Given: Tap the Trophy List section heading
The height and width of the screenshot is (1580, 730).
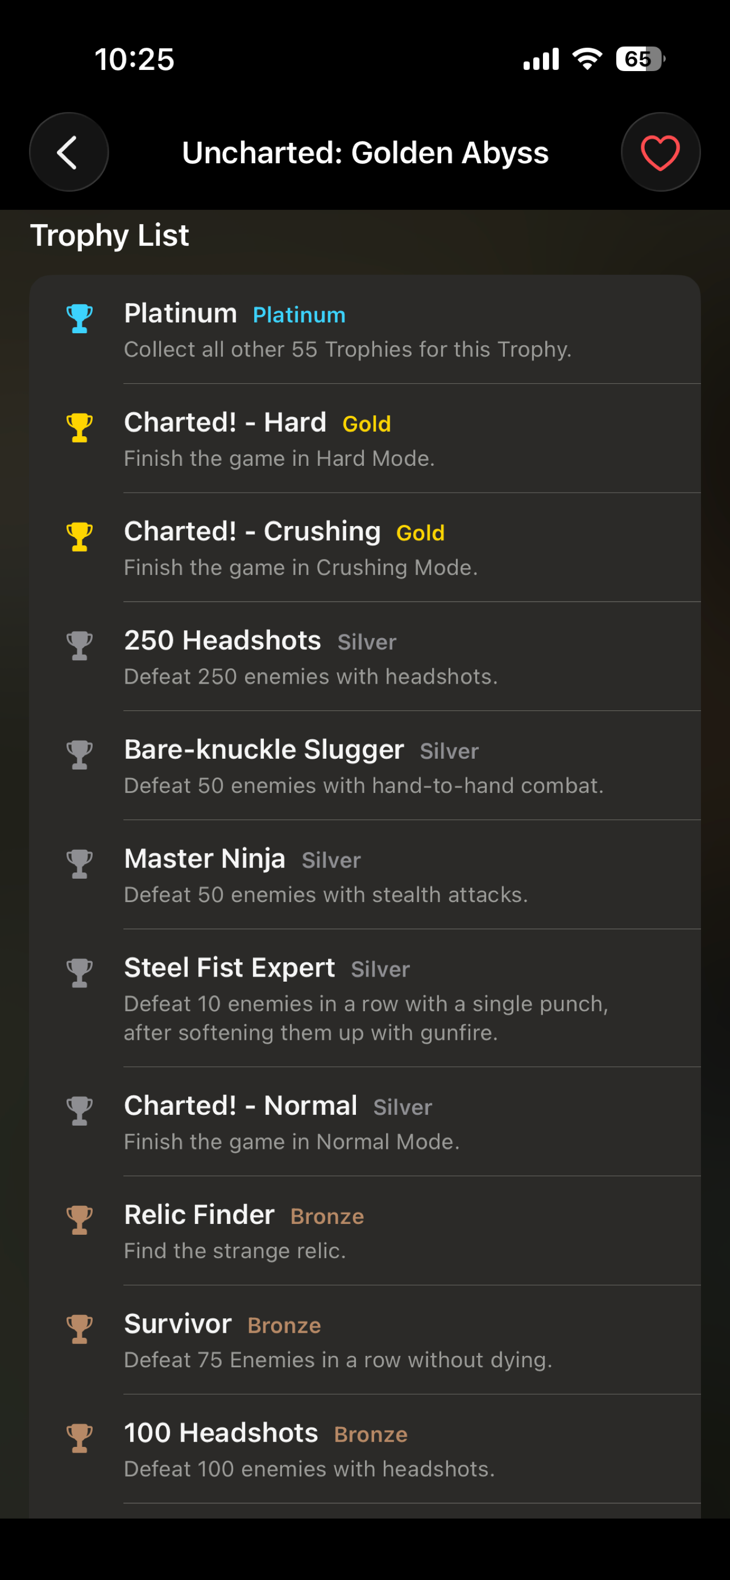Looking at the screenshot, I should coord(110,236).
